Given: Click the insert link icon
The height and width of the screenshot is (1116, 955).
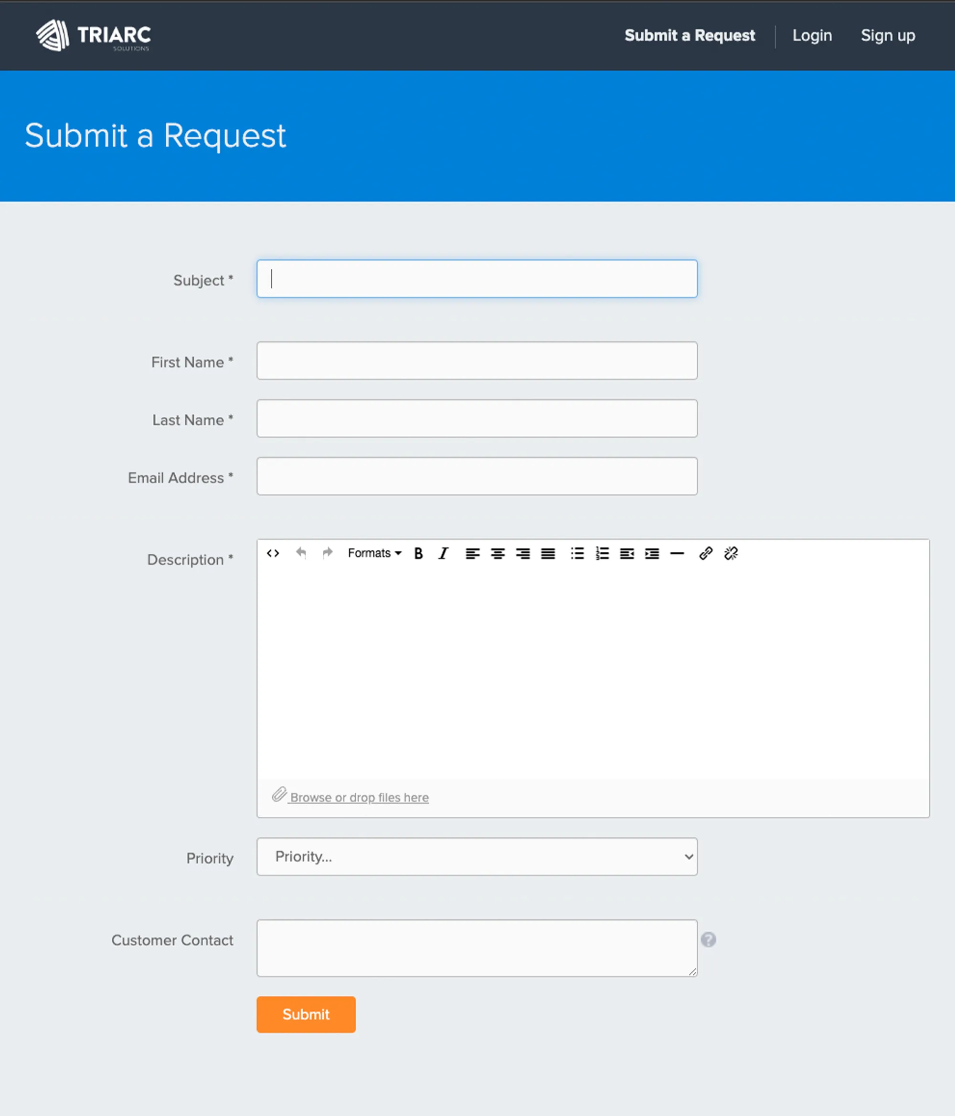Looking at the screenshot, I should [x=705, y=553].
